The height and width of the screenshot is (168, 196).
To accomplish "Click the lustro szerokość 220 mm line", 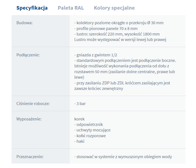I will [117, 34].
